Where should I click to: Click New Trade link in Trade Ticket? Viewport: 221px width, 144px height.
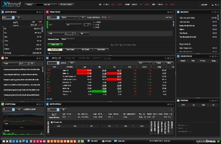[169, 17]
